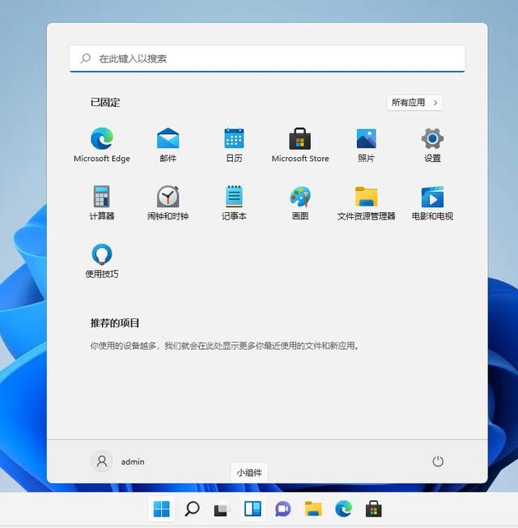Click the text 你使用的设备越多

[x=123, y=346]
